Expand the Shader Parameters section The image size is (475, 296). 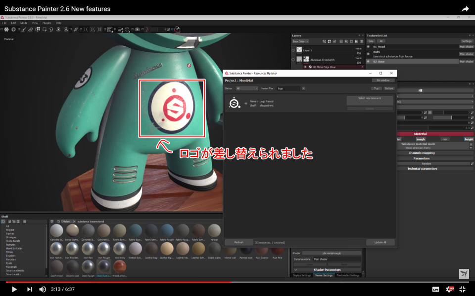tap(327, 270)
